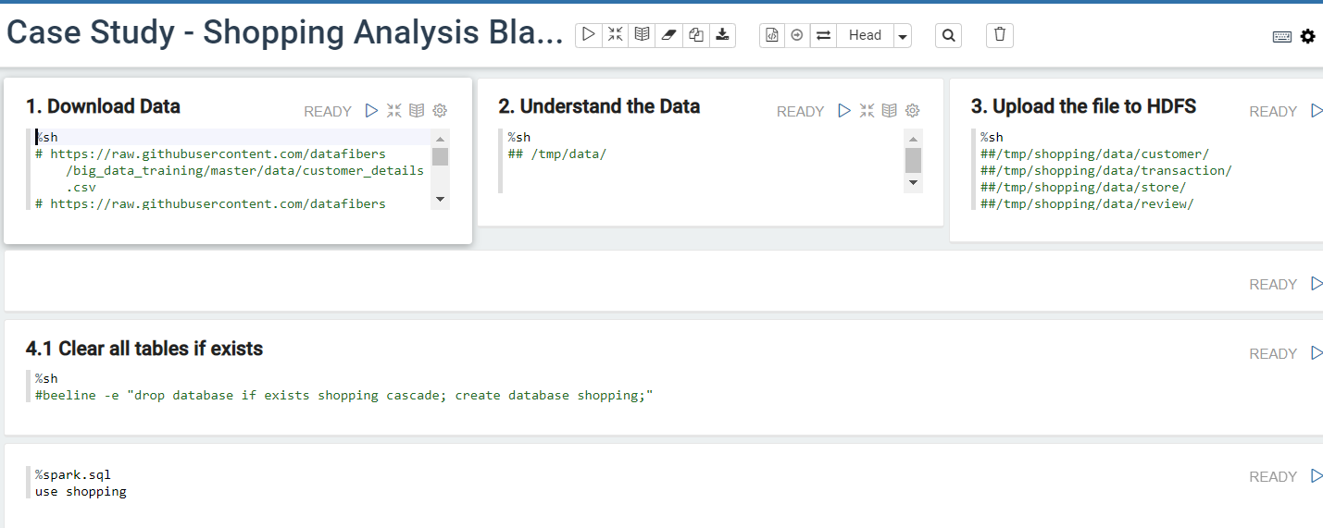Click '##/tmp/shopping/data/review/' code line
Image resolution: width=1323 pixels, height=528 pixels.
click(x=1087, y=203)
